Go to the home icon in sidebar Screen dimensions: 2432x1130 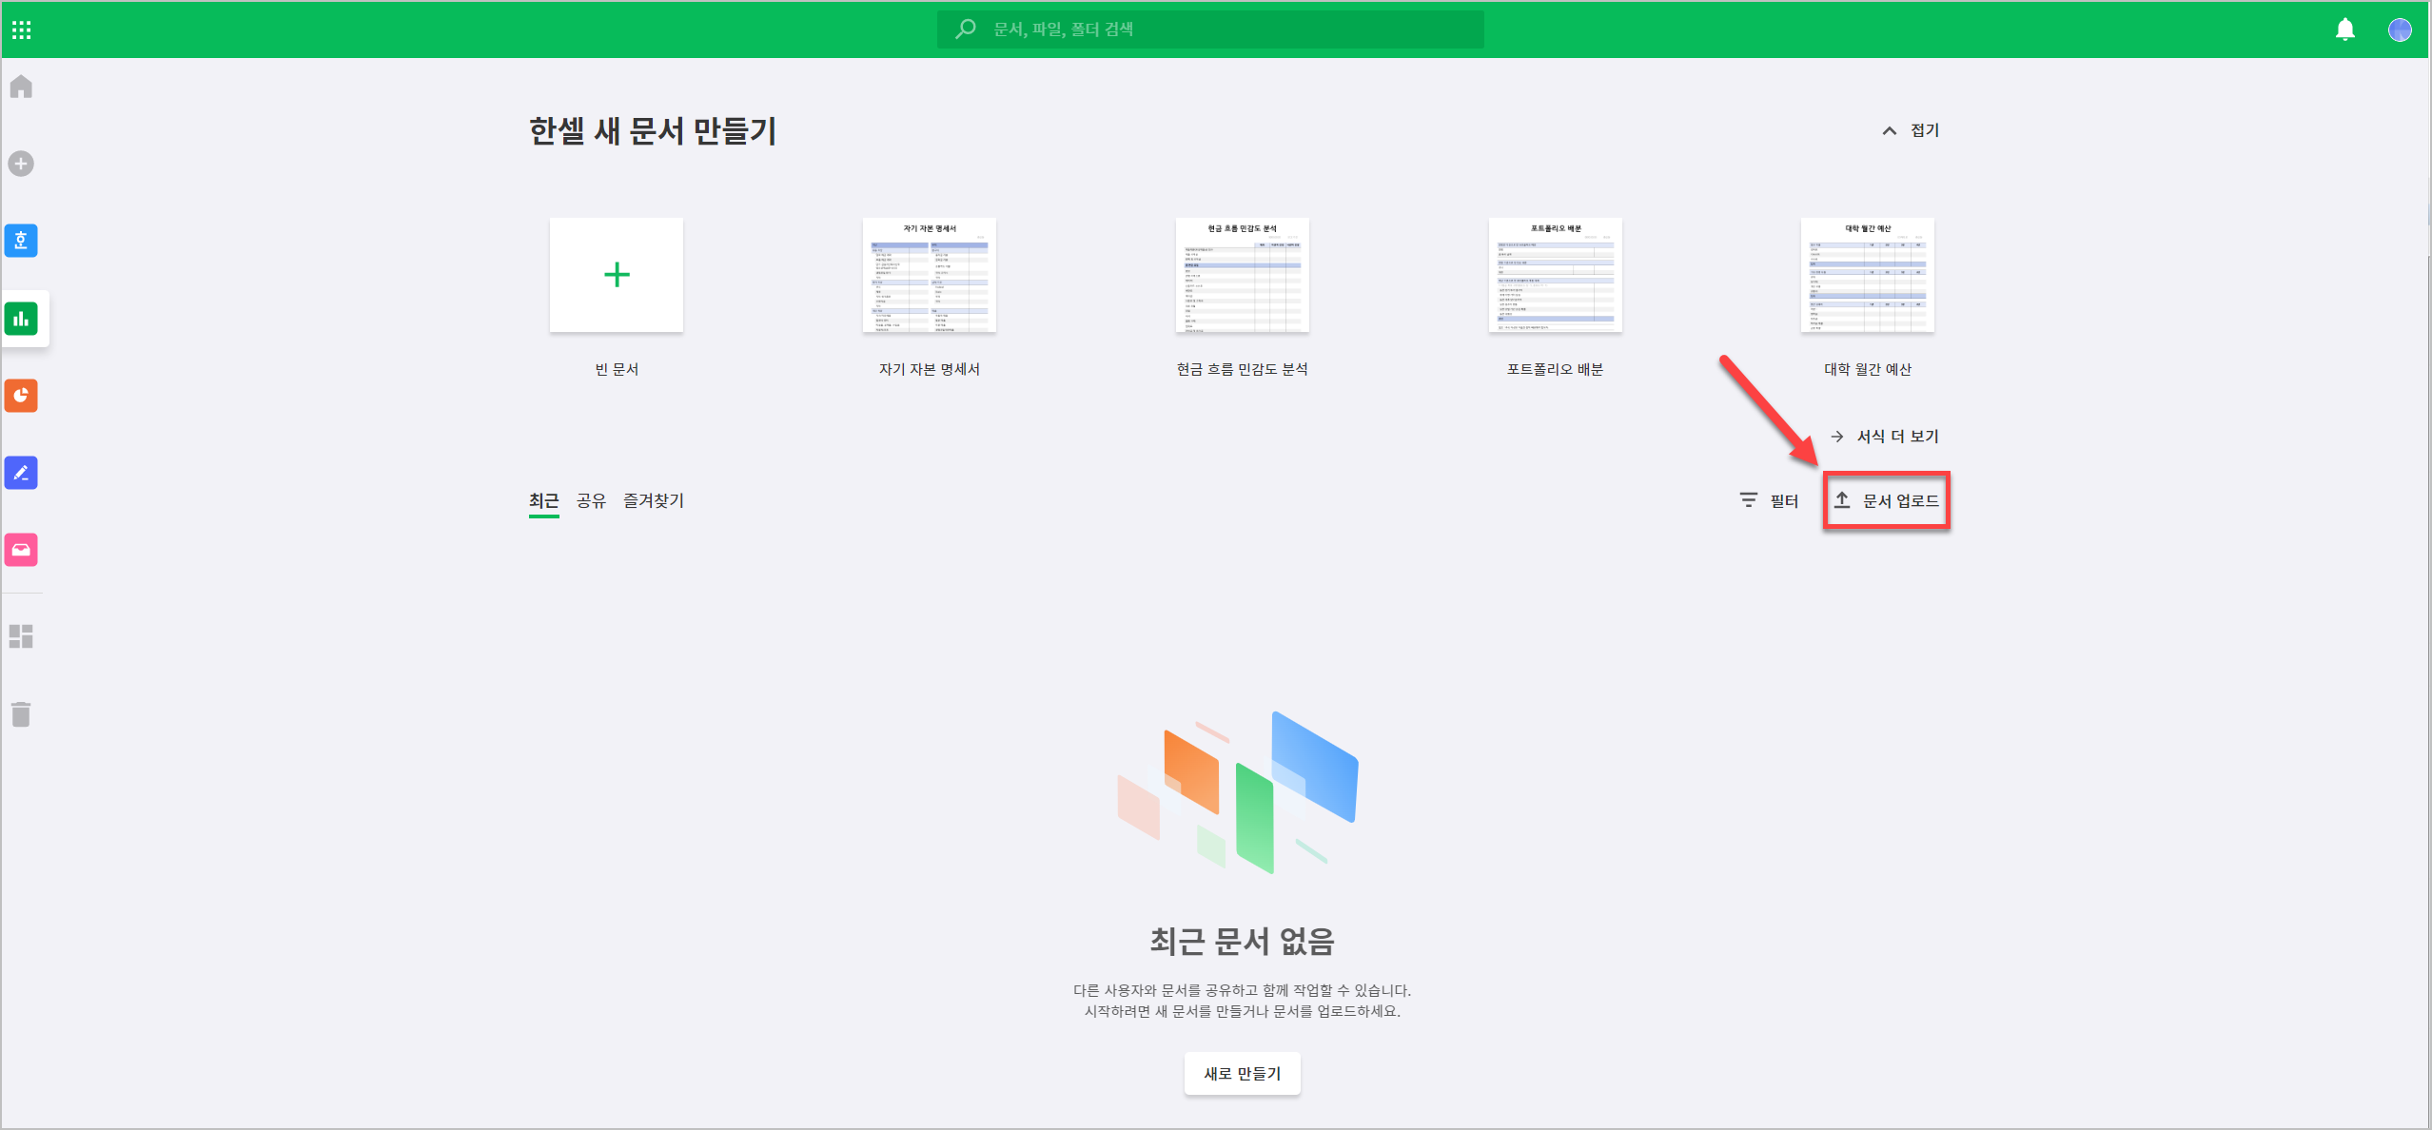(x=21, y=88)
